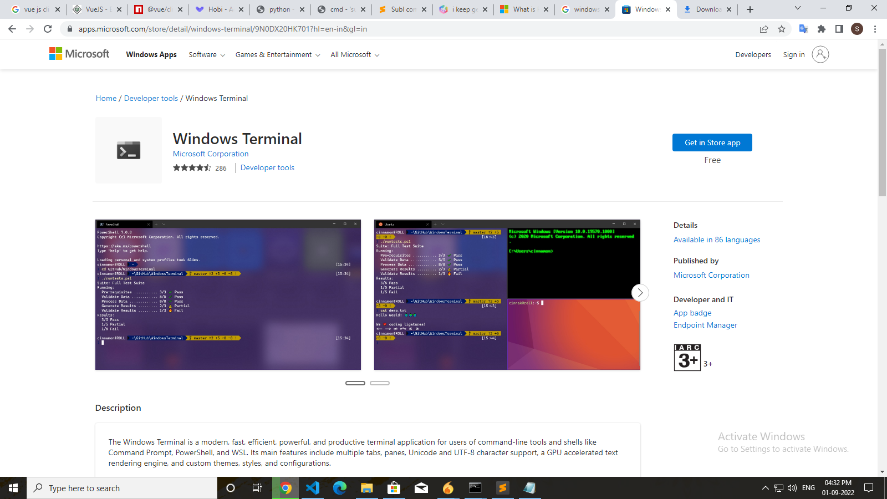887x499 pixels.
Task: Bookmark this page with star icon
Action: click(782, 29)
